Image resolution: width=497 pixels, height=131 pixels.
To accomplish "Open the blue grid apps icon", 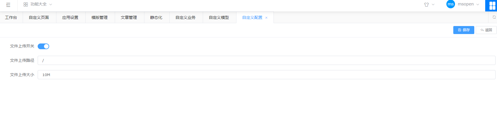I will [x=492, y=6].
